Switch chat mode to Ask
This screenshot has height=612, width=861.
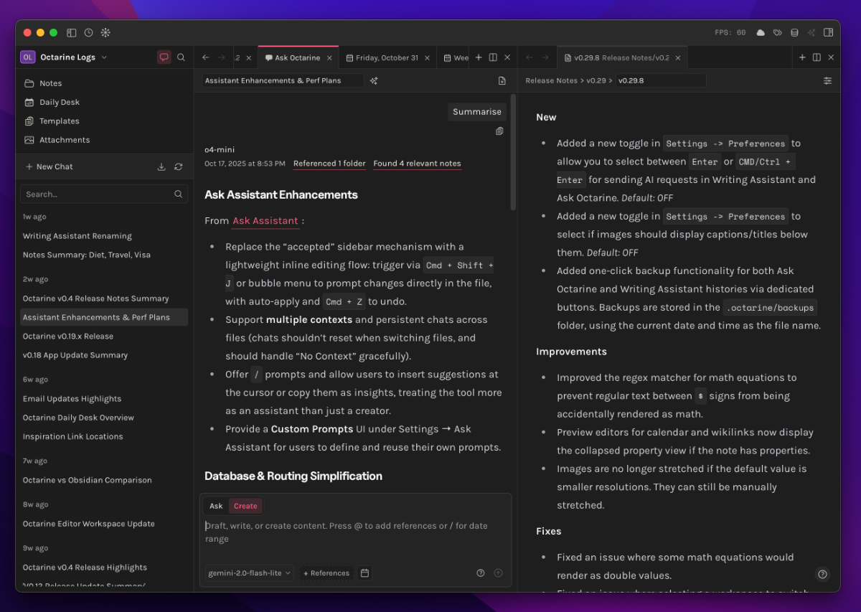[x=216, y=506]
